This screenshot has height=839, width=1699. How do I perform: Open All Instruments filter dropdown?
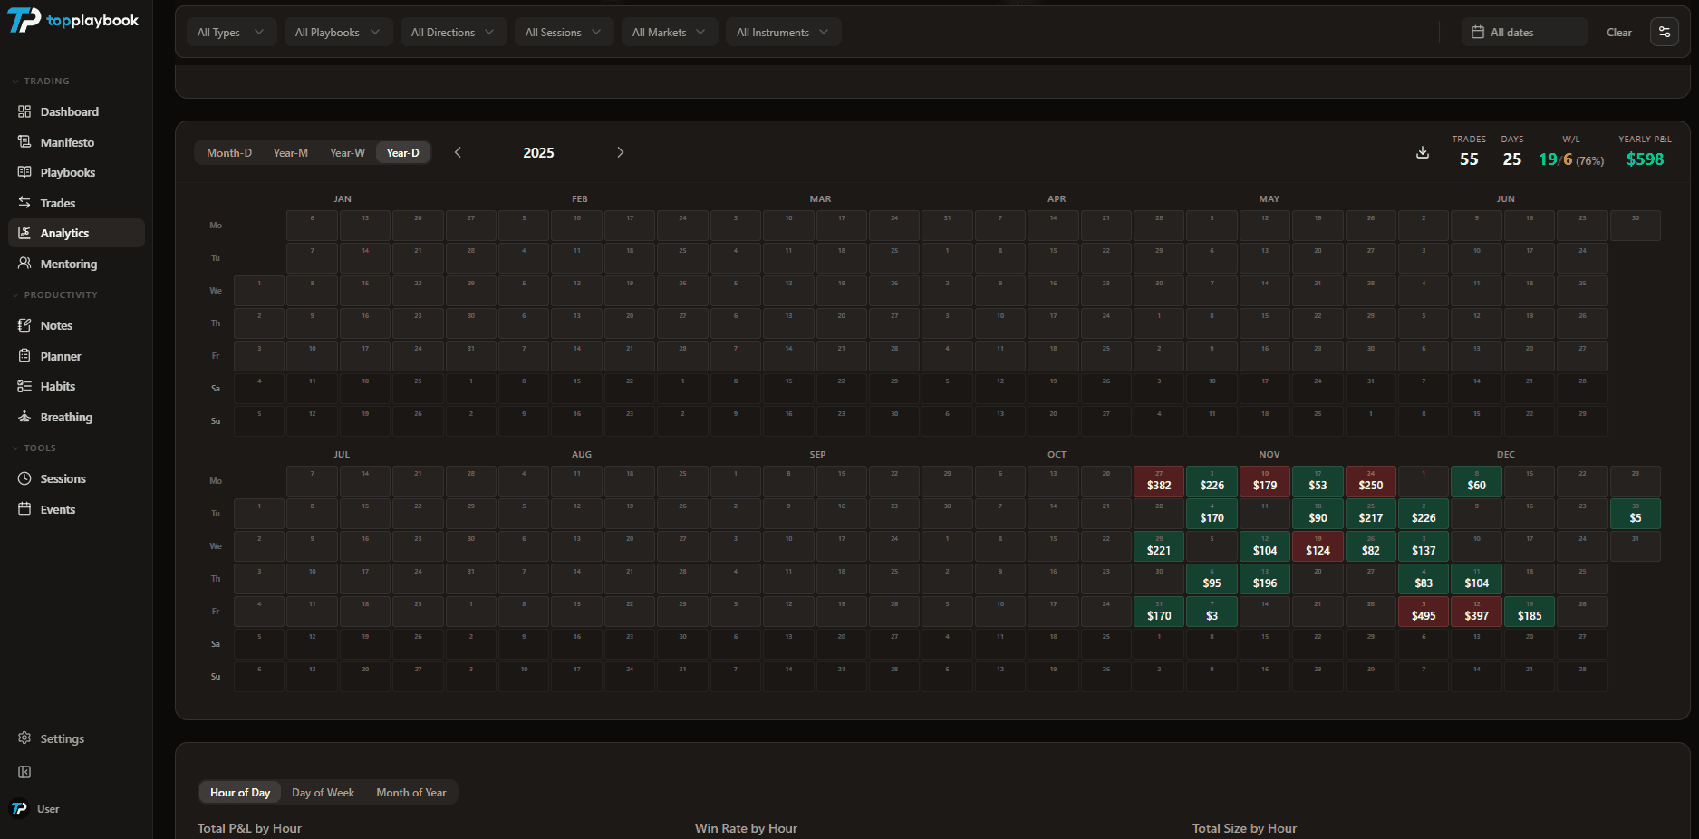point(783,32)
